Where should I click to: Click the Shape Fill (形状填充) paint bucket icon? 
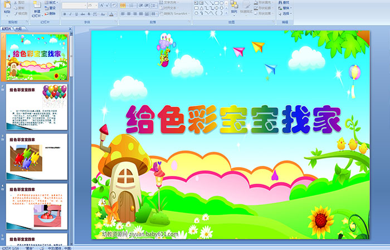pos(256,2)
